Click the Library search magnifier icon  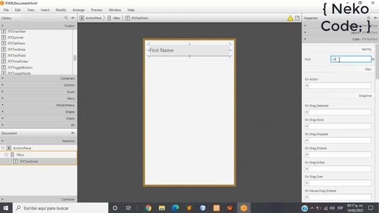coord(66,18)
